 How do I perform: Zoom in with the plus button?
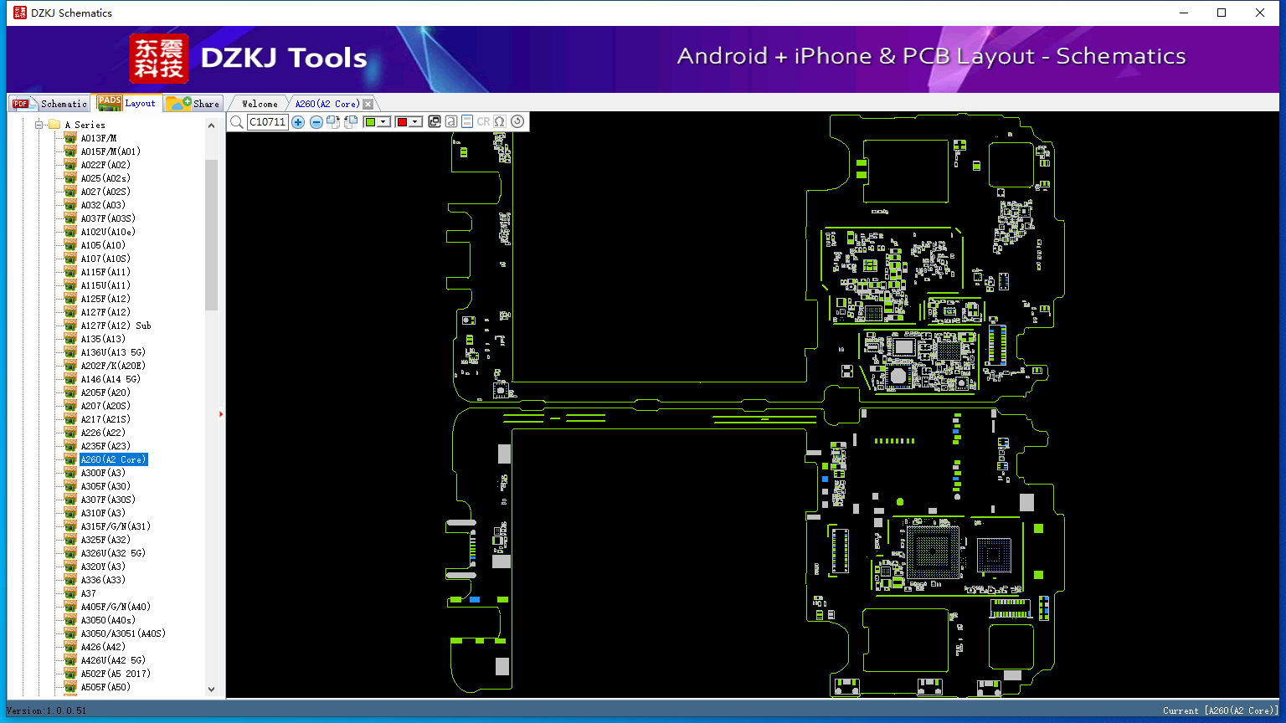[x=298, y=122]
